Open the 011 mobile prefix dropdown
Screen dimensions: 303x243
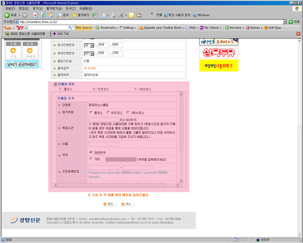tap(89, 54)
